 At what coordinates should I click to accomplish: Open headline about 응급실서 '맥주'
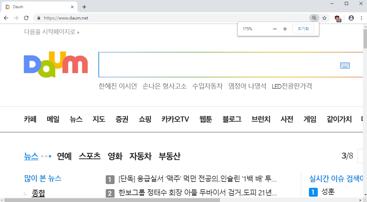197,179
